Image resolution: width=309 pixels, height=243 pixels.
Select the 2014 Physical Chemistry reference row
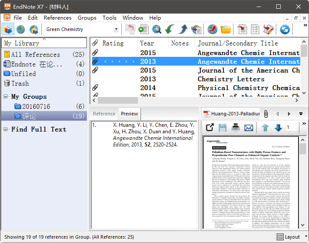(196, 88)
